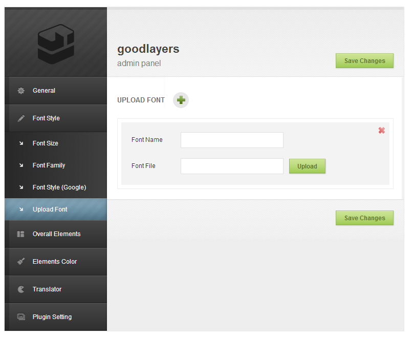Open the Elements Color section
The image size is (413, 338).
56,262
